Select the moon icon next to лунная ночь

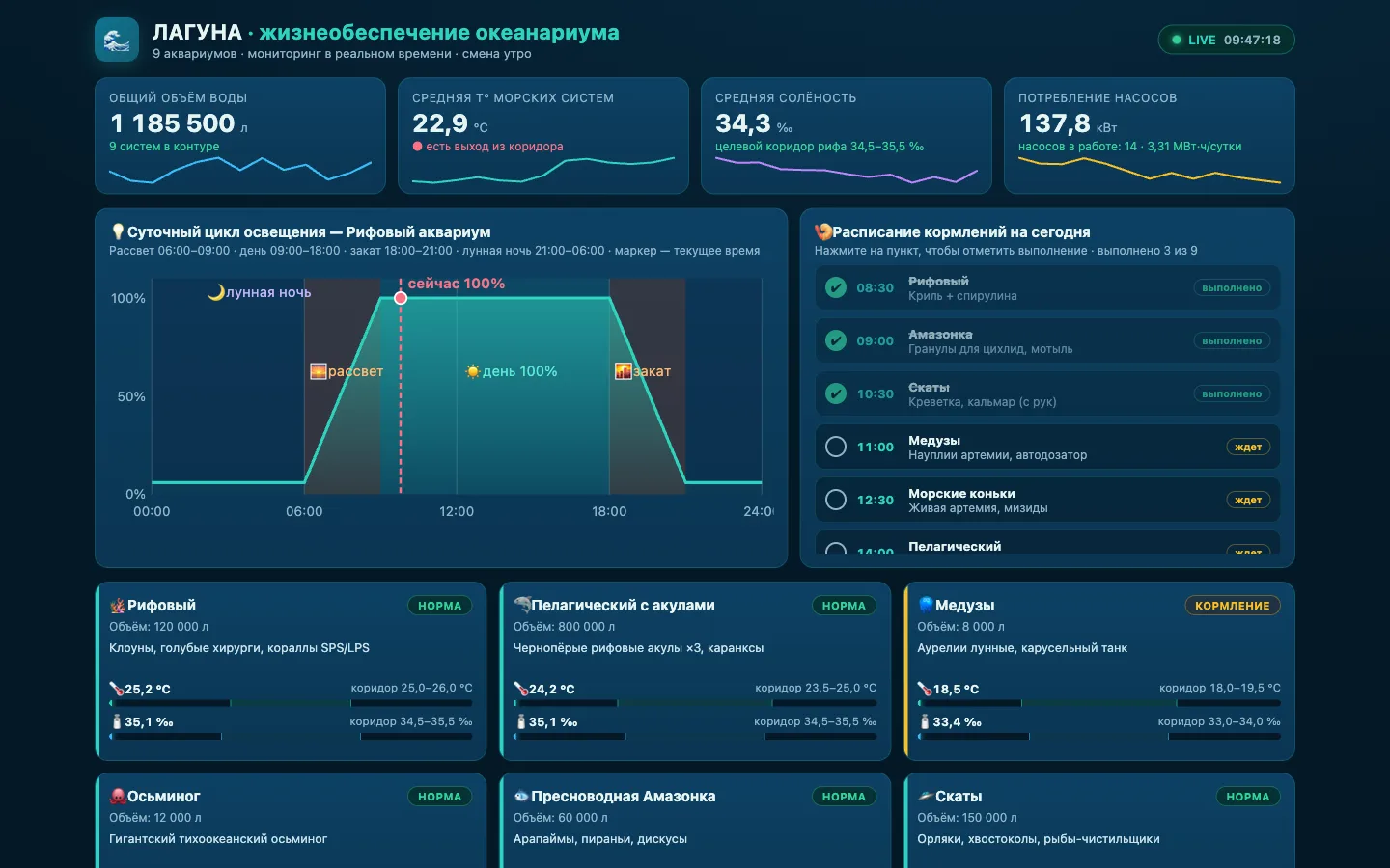coord(216,292)
